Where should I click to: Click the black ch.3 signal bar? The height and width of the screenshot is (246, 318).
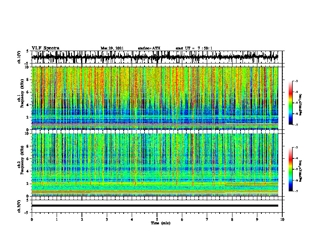(x=155, y=206)
